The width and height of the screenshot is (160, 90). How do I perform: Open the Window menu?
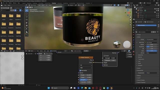point(14,3)
